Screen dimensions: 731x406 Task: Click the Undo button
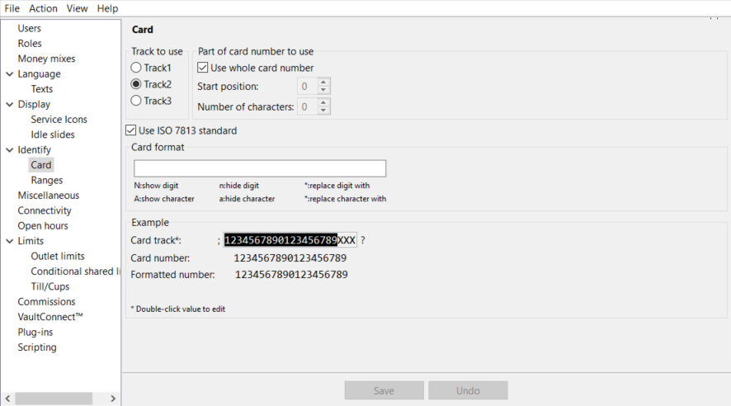coord(468,390)
